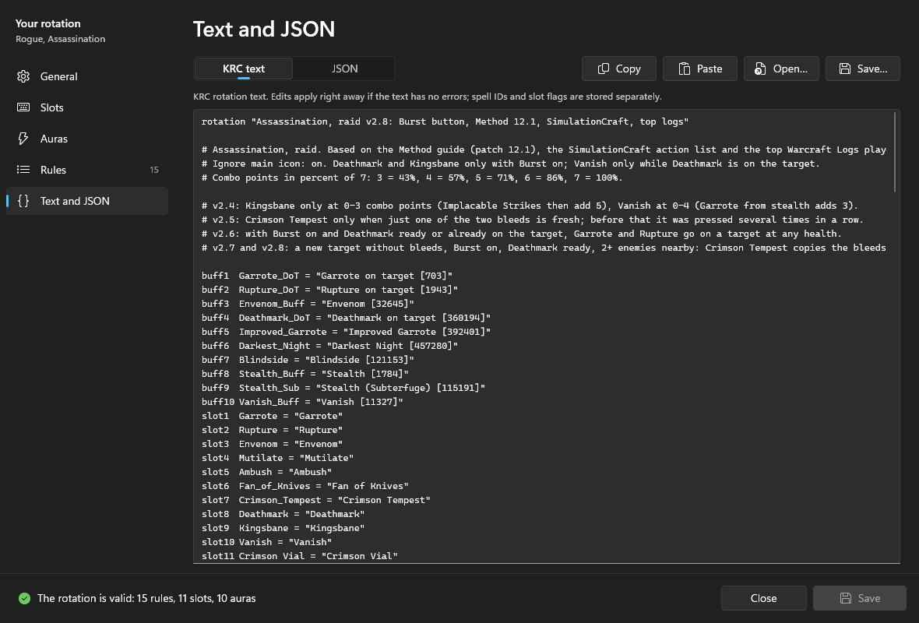Click the braces icon beside Text and JSON
Image resolution: width=919 pixels, height=623 pixels.
(x=23, y=200)
